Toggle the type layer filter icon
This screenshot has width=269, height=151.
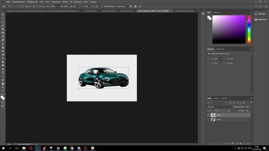[237, 103]
